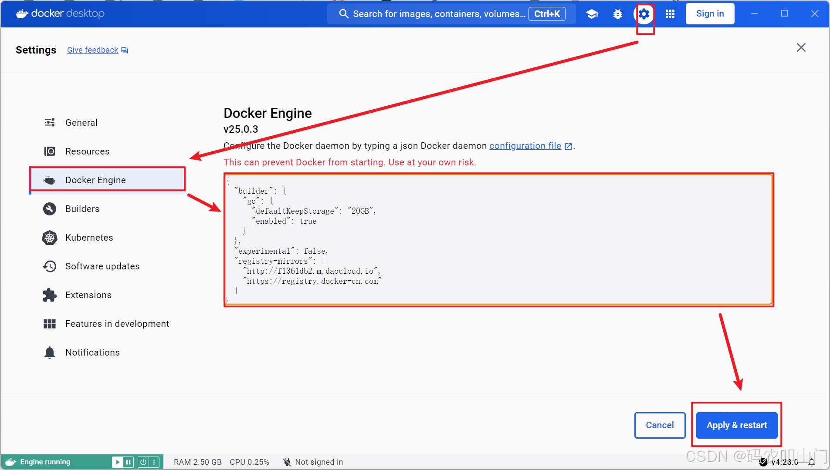Open the engine three-dot menu in status bar
Image resolution: width=830 pixels, height=470 pixels.
[154, 462]
